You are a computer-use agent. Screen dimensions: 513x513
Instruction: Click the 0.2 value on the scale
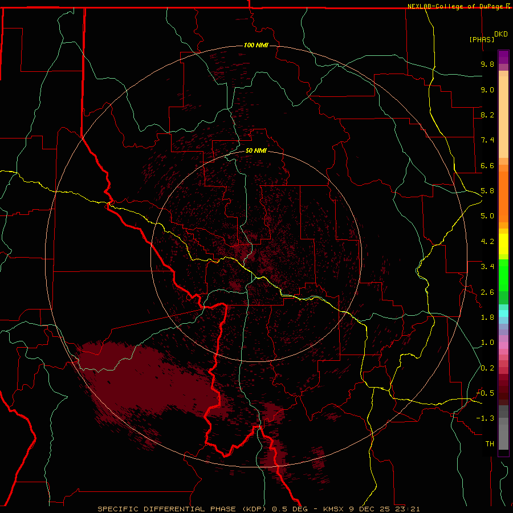pyautogui.click(x=487, y=368)
